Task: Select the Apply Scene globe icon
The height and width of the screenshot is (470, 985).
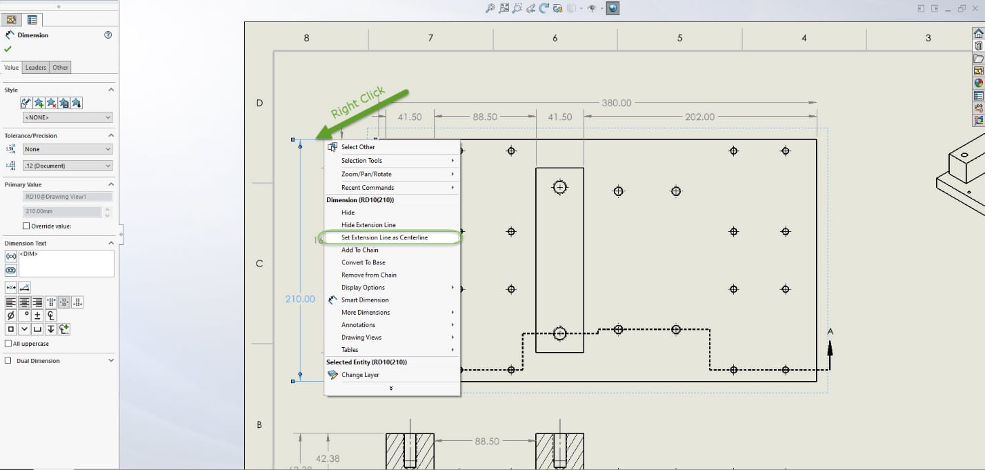Action: [613, 8]
